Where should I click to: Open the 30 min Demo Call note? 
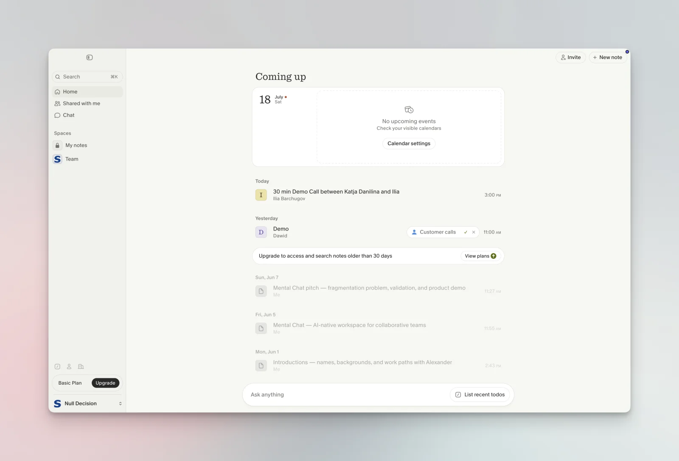pos(378,195)
